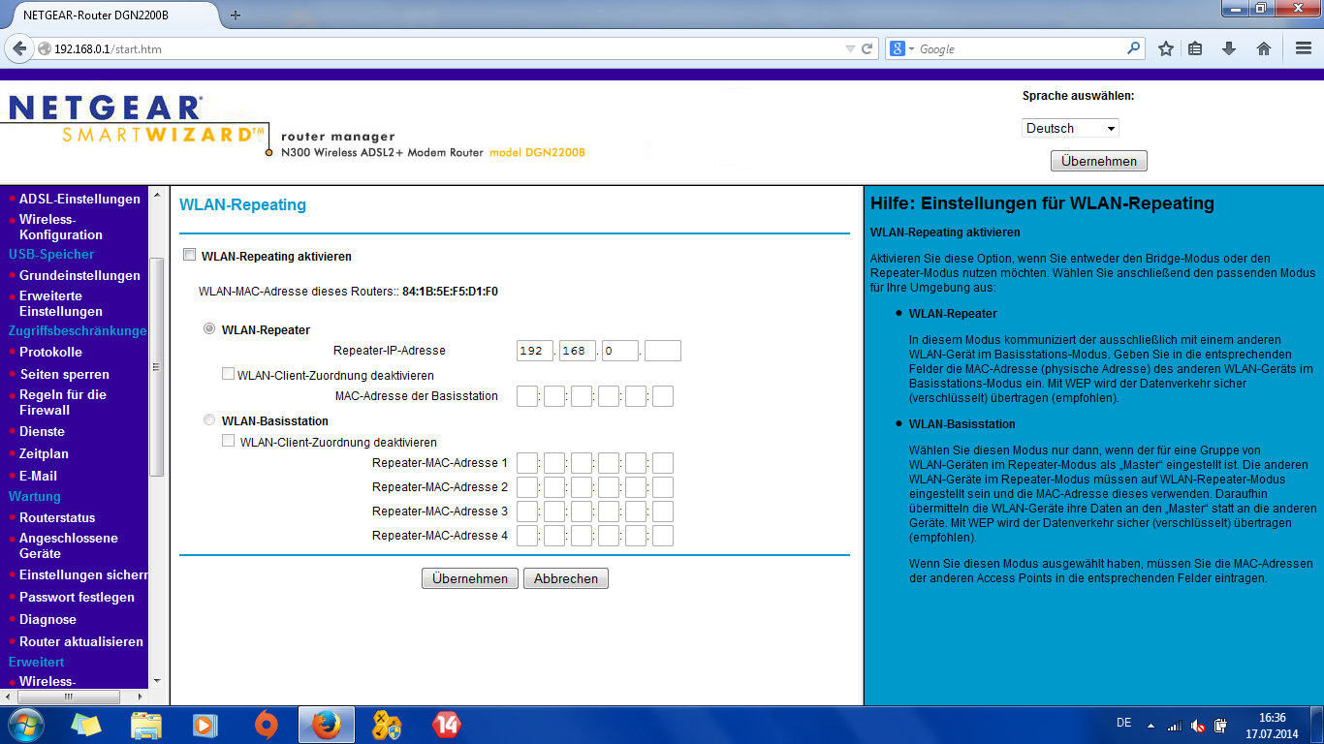Click the last Repeater-IP-Adresse octet field
Image resolution: width=1324 pixels, height=744 pixels.
[x=663, y=351]
